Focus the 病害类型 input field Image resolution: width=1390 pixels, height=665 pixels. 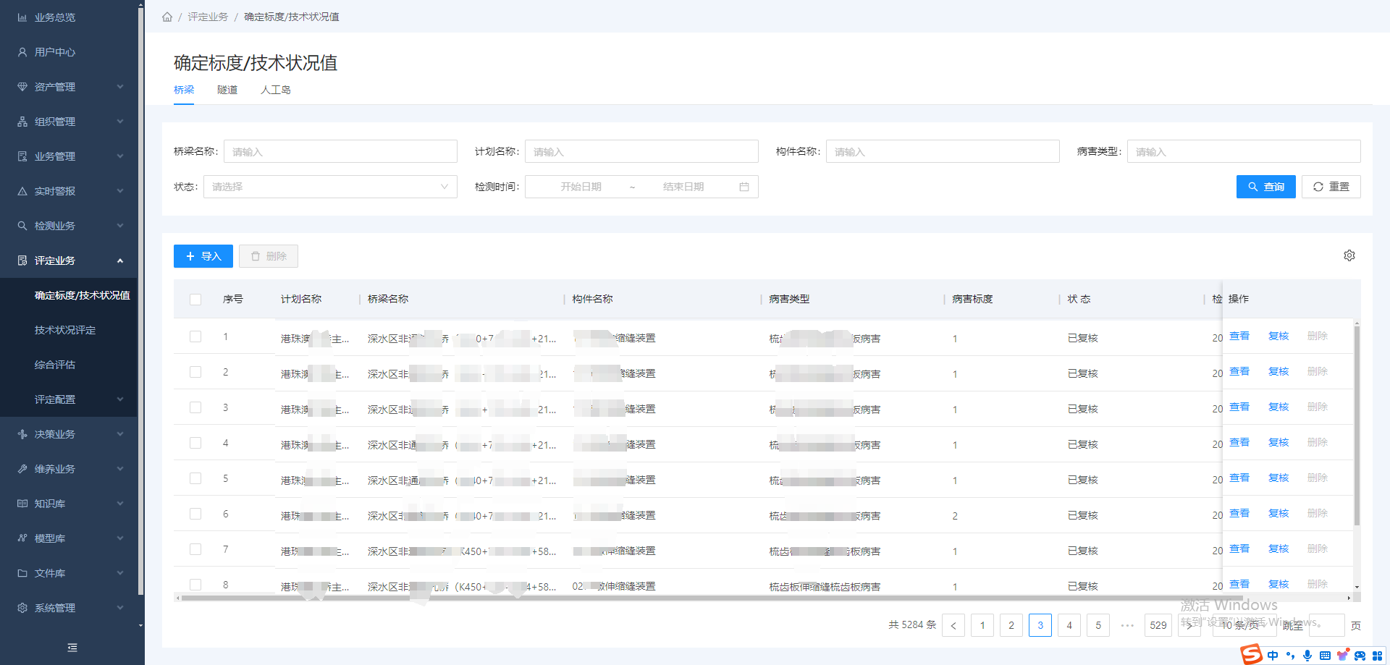[1244, 151]
